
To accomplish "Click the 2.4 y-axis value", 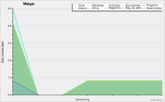I will pyautogui.click(x=9, y=60).
